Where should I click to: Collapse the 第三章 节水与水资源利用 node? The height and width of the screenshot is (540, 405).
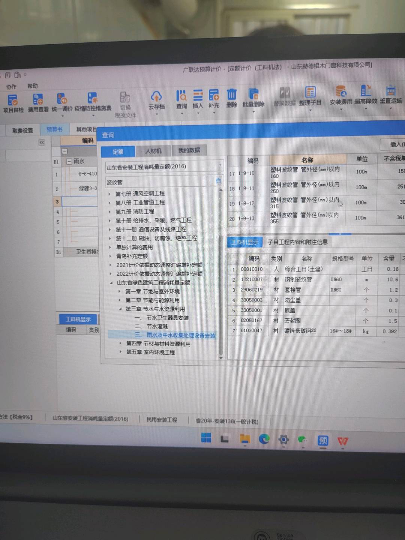[120, 309]
